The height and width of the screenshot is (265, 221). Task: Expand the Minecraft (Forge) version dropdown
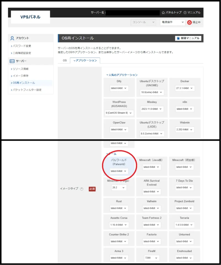click(x=119, y=188)
